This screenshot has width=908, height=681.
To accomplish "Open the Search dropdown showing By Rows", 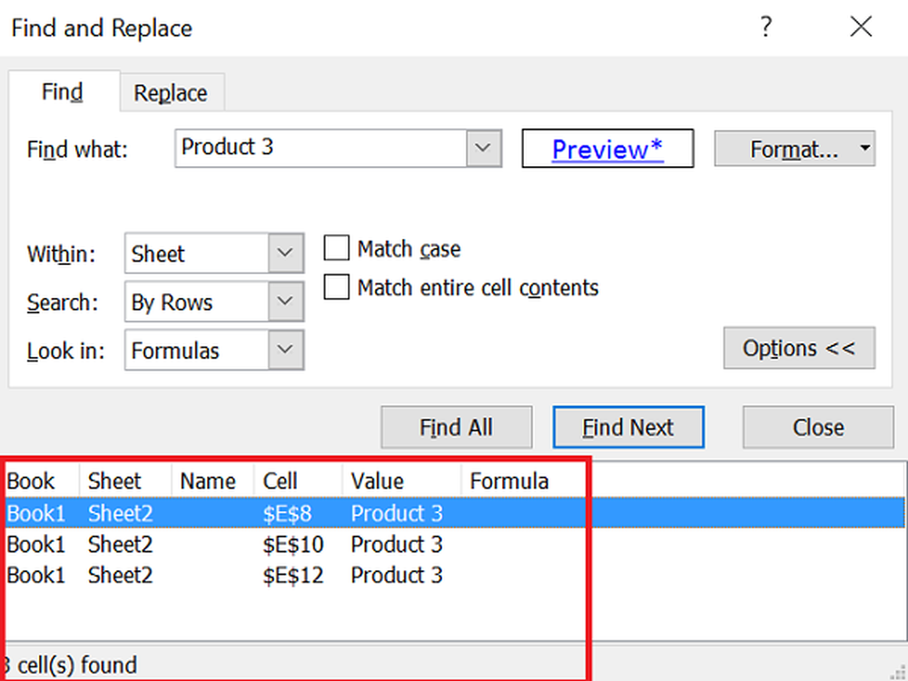I will pos(286,302).
